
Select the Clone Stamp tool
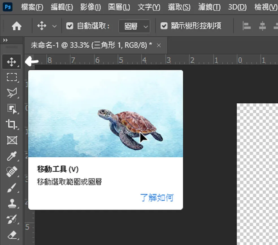point(12,203)
